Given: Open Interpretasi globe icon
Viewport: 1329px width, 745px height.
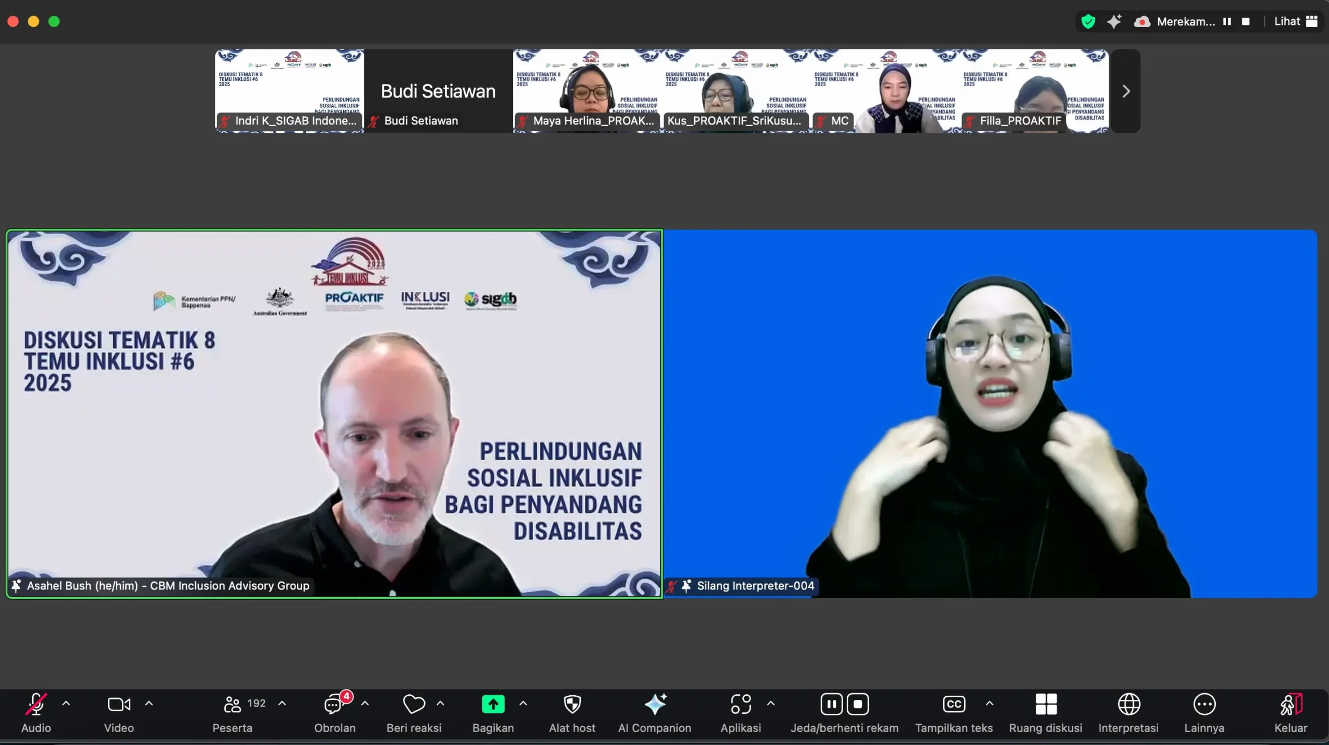Looking at the screenshot, I should 1129,705.
